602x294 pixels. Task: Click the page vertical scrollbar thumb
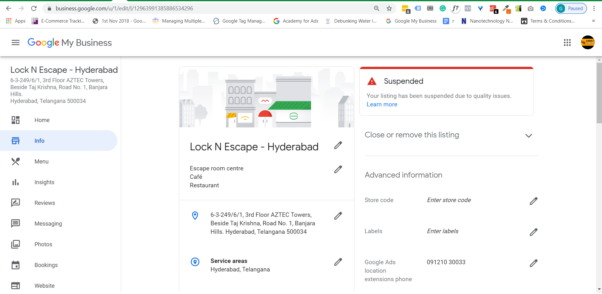[599, 93]
